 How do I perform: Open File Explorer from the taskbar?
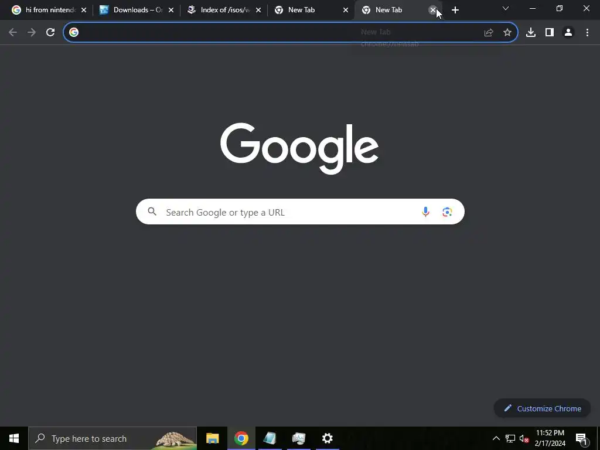[x=212, y=438]
